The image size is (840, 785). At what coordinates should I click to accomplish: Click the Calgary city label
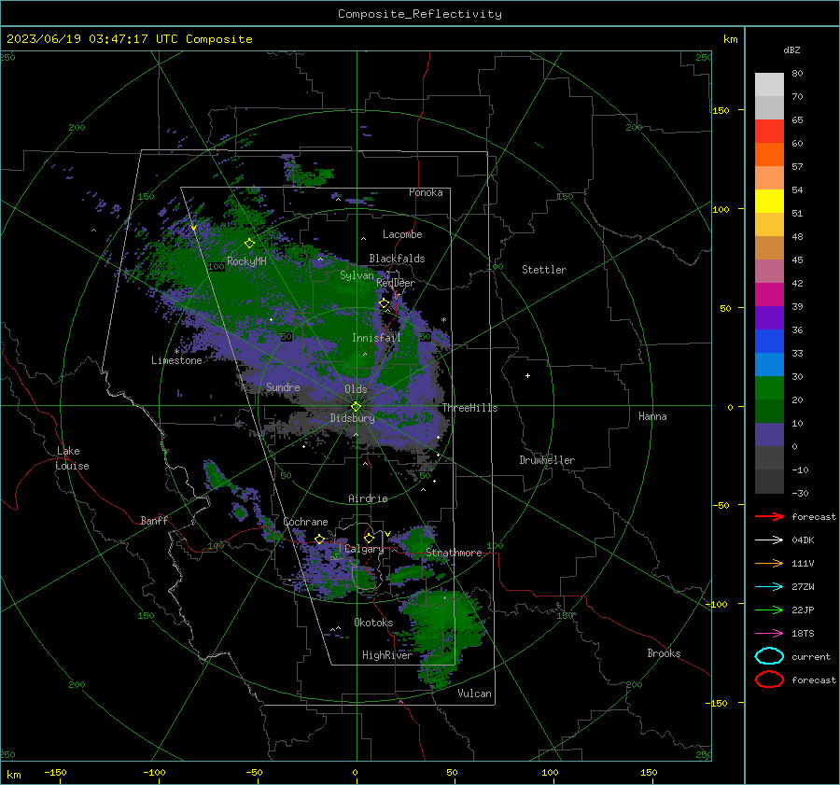364,549
